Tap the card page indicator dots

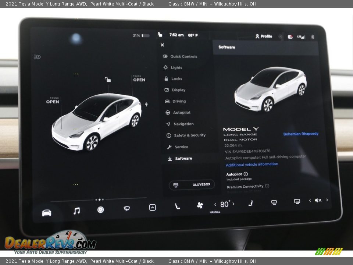[x=100, y=199]
